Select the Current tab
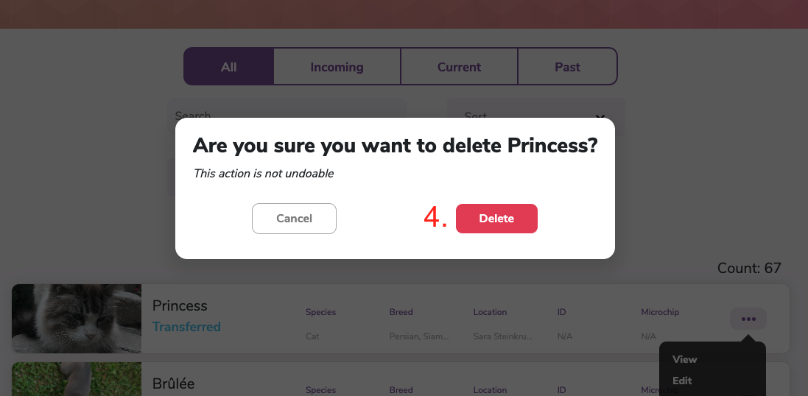 click(x=459, y=67)
